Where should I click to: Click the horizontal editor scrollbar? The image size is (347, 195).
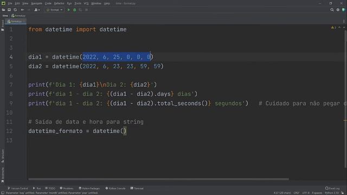pyautogui.click(x=158, y=179)
